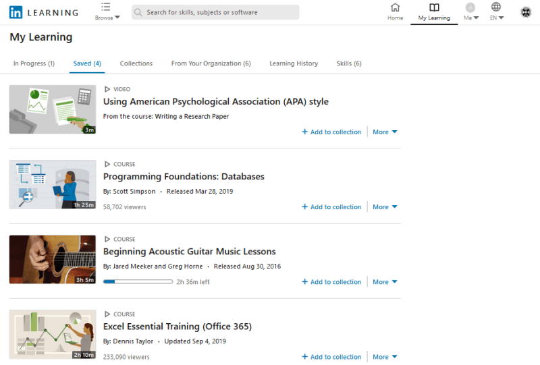
Task: Add Acoustic Guitar course to collection
Action: pos(331,282)
